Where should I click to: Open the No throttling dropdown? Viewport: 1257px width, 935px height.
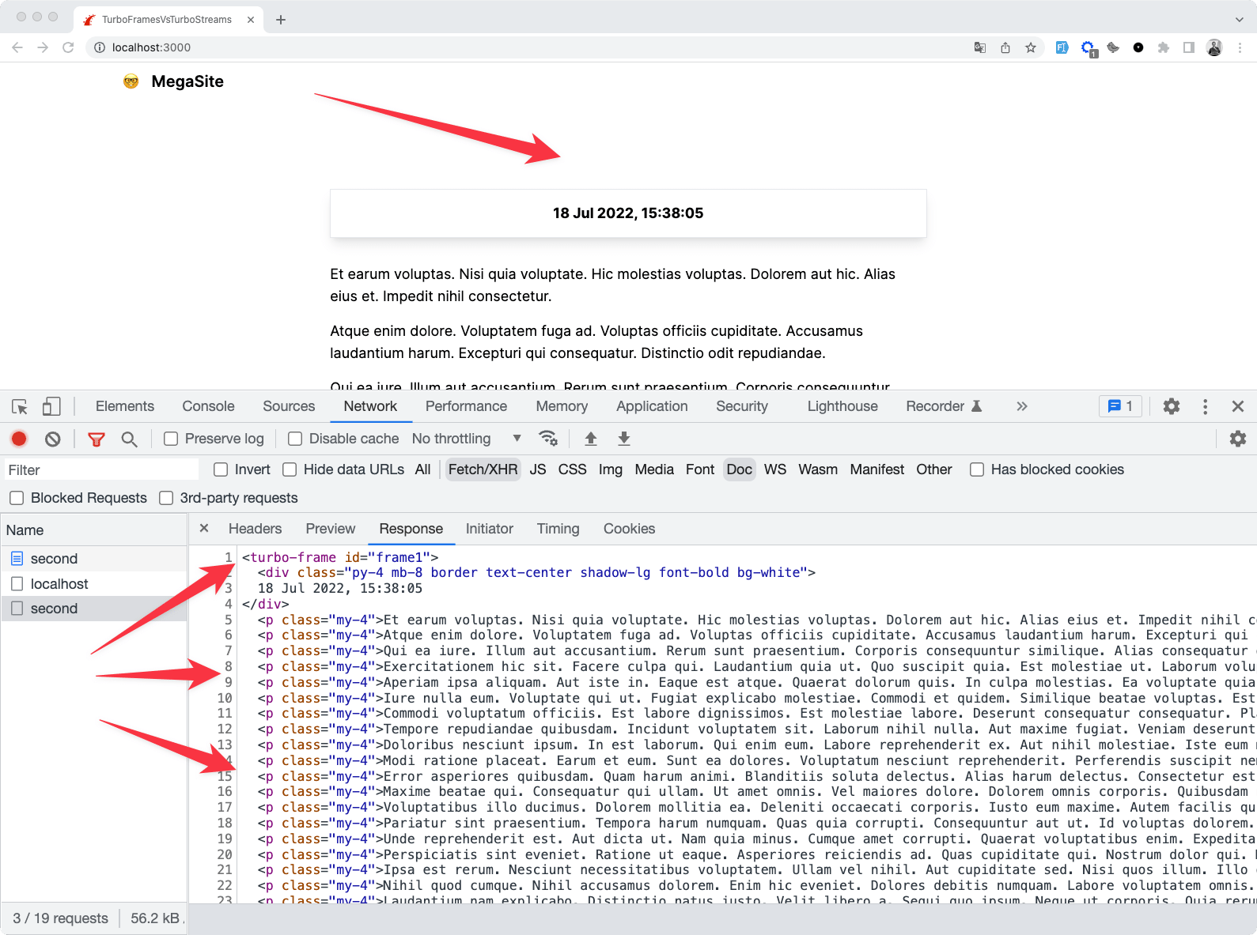pos(466,439)
